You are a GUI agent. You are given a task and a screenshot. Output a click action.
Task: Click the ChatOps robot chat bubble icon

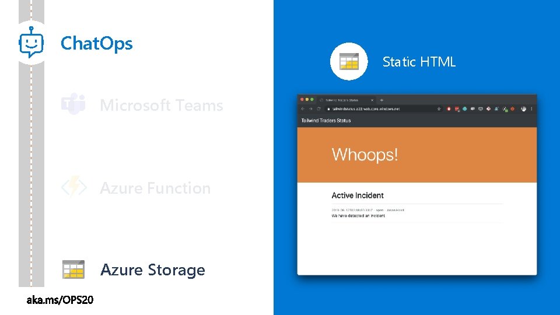tap(32, 43)
